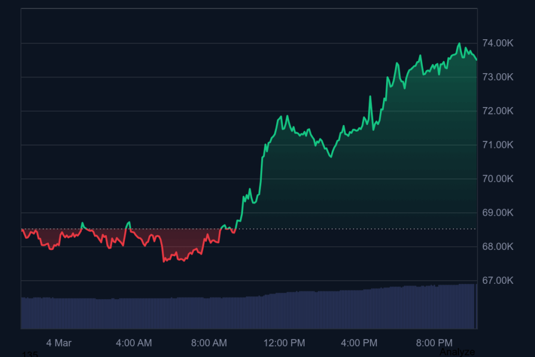The height and width of the screenshot is (357, 535).
Task: Select the 73.00K price axis label
Action: [497, 77]
